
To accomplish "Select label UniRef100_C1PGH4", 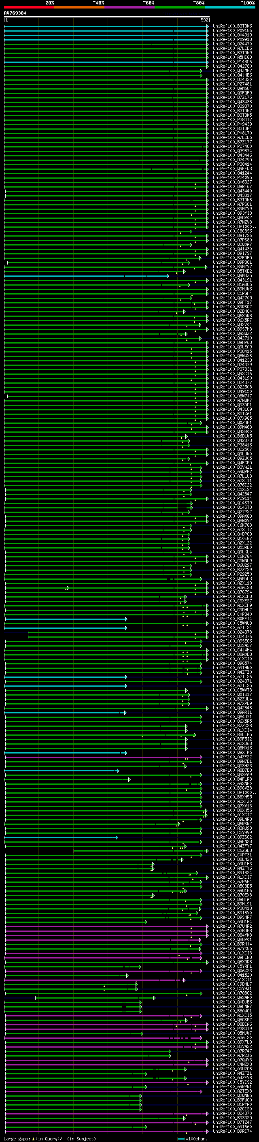I will pos(232,293).
